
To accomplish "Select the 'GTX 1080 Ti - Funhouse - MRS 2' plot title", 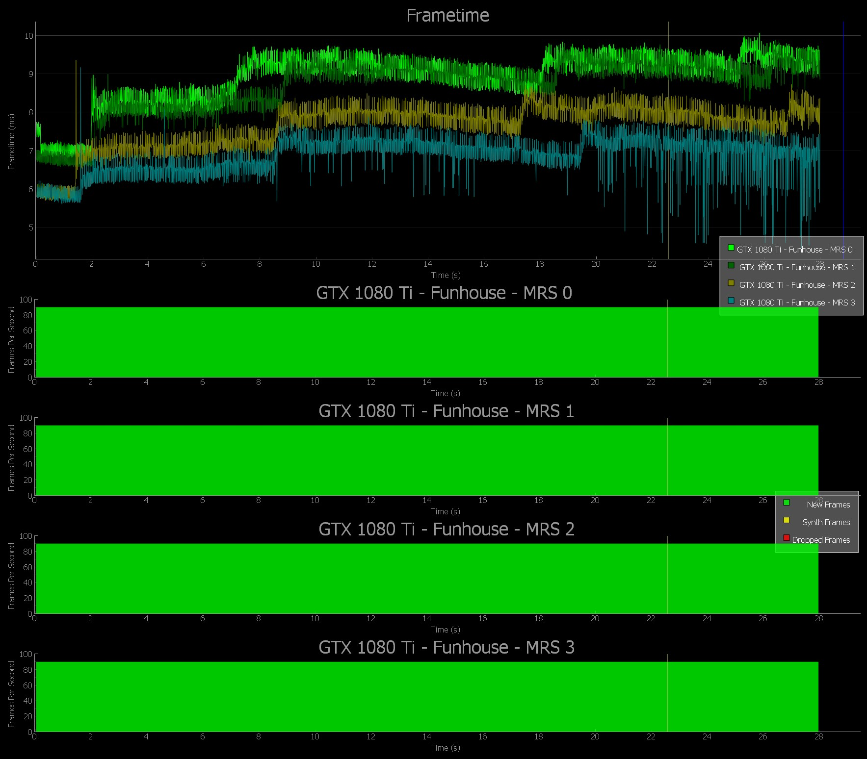I will pos(446,530).
